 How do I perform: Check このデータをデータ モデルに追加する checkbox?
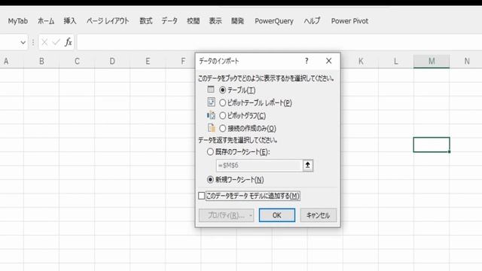click(x=202, y=196)
